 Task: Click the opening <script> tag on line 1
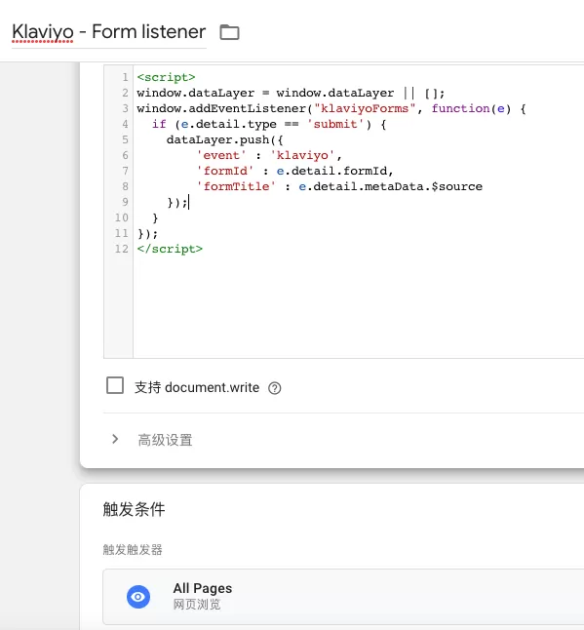pyautogui.click(x=166, y=77)
